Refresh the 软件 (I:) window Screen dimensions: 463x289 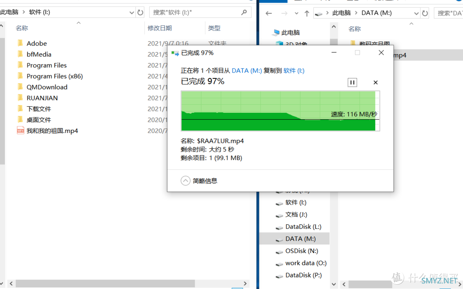pos(140,12)
